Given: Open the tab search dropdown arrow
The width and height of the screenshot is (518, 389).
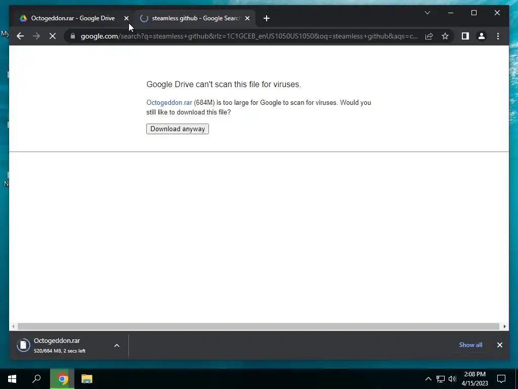Looking at the screenshot, I should pos(427,13).
